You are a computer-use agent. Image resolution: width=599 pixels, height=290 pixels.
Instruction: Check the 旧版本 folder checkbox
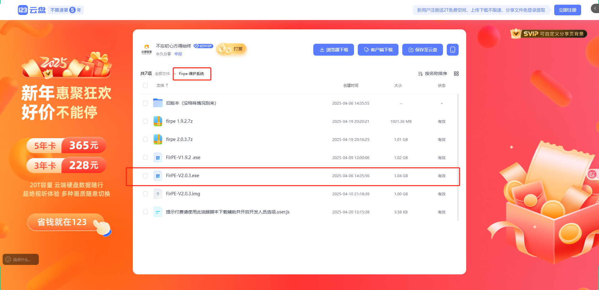[x=145, y=103]
